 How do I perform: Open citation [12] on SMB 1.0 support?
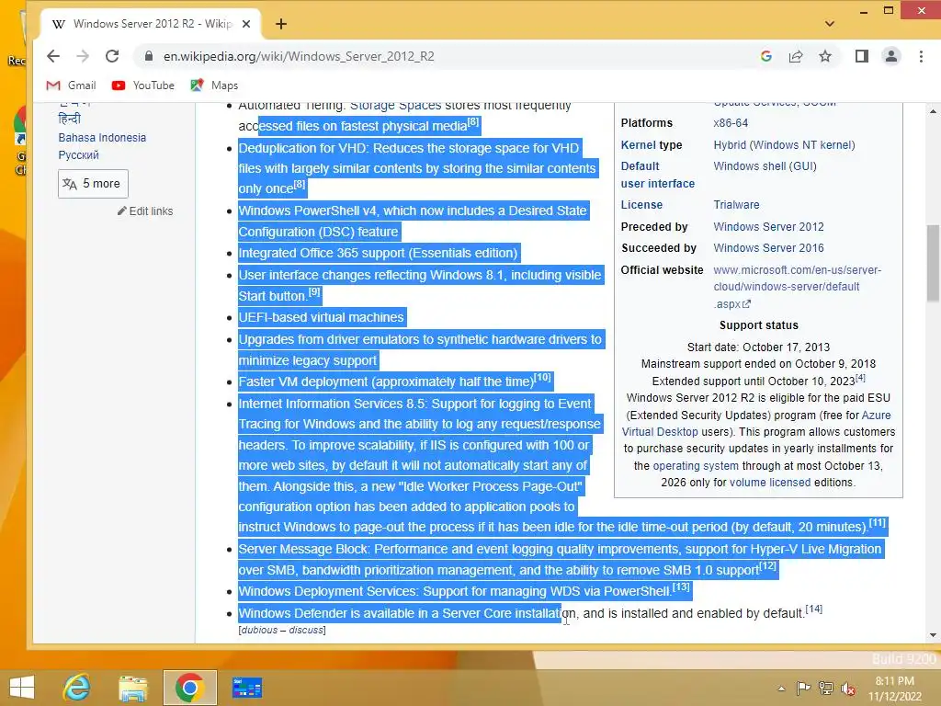767,566
